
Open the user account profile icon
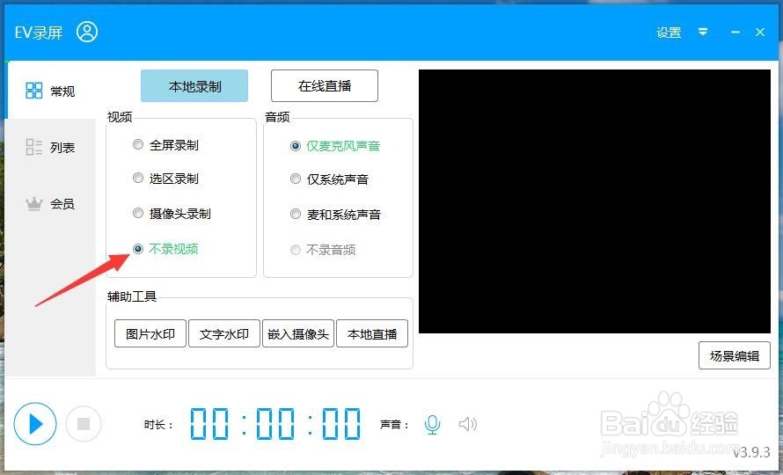tap(87, 32)
